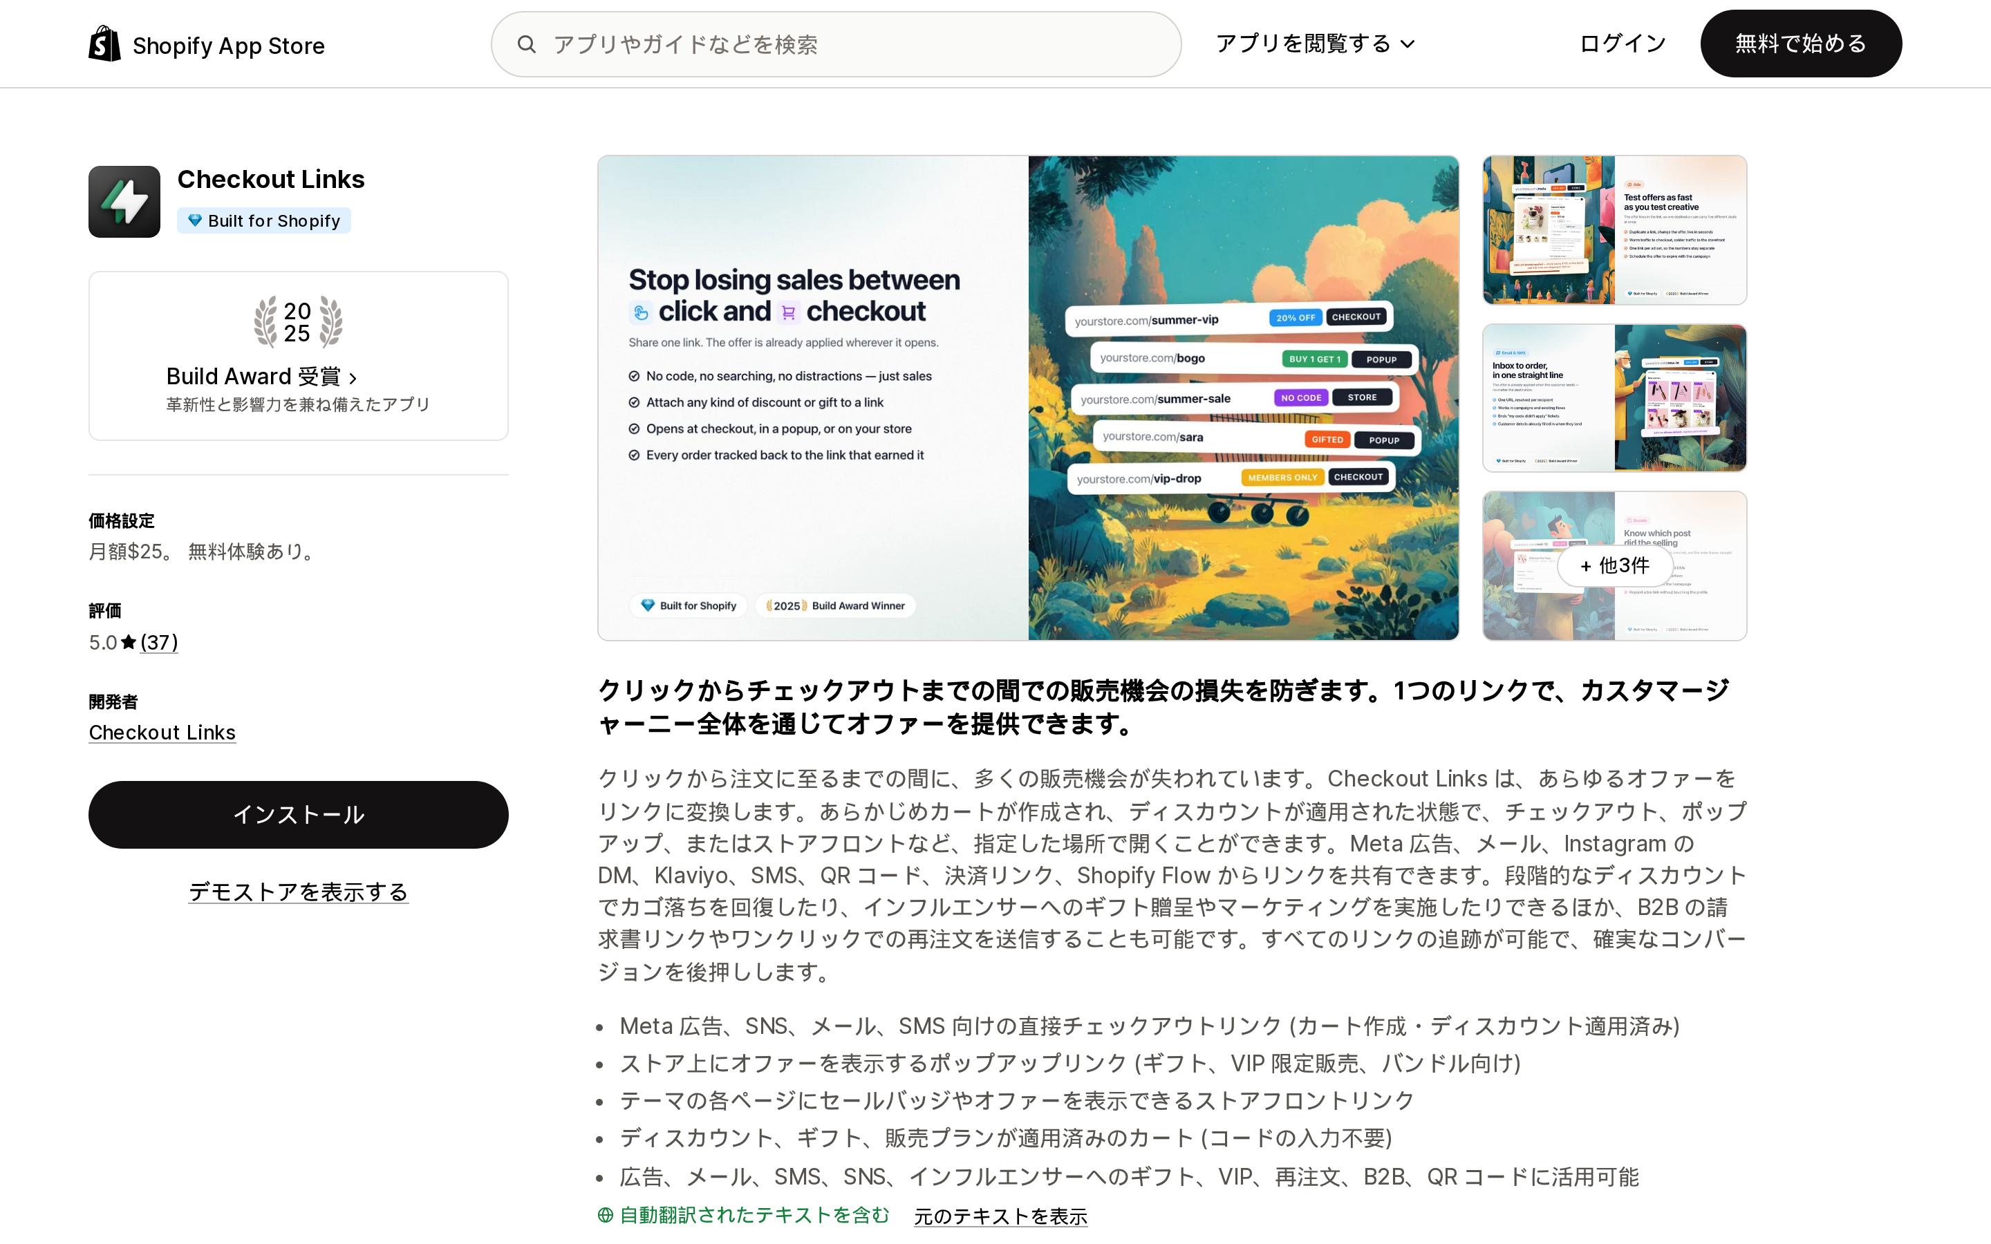Screen dimensions: 1991x1244
Task: Click the + 他3件 more images button
Action: 1614,566
